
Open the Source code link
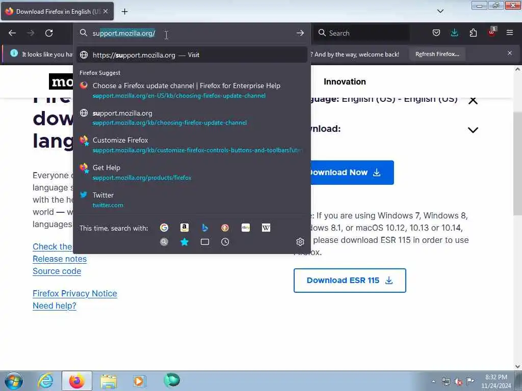(x=57, y=271)
